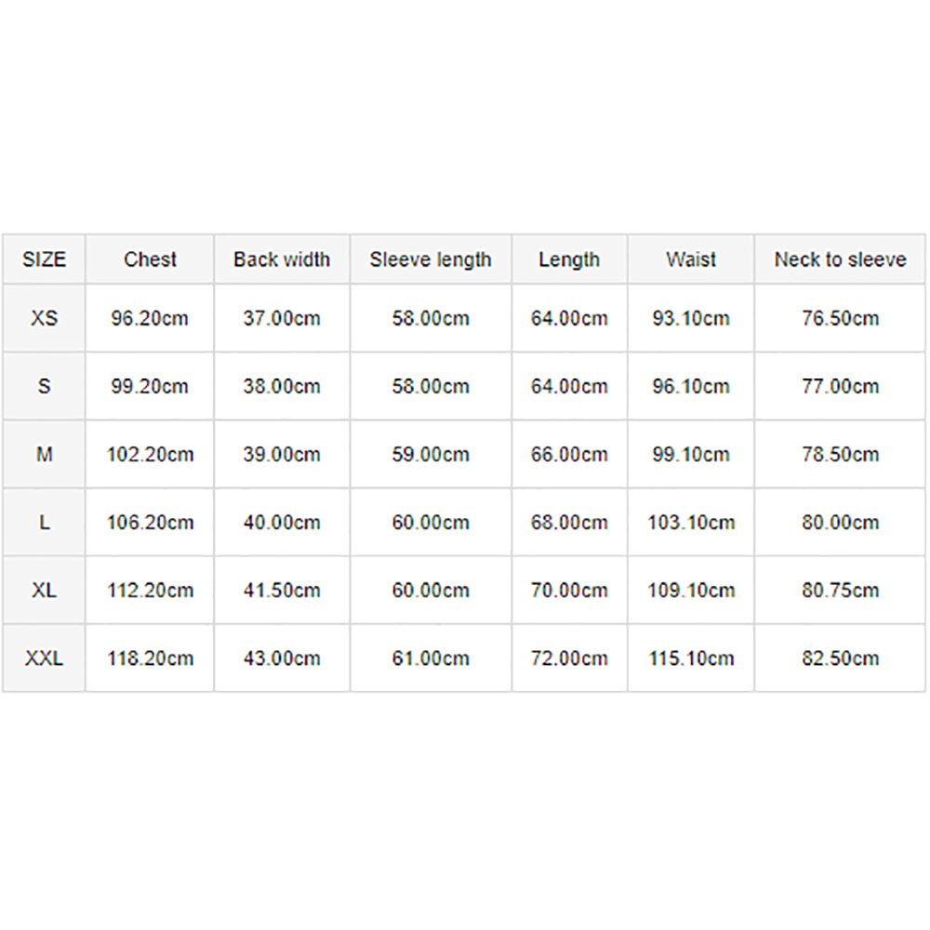The height and width of the screenshot is (930, 930).
Task: Select the Chest column header
Action: (150, 259)
